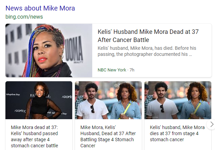
Task: Open the third card's couple photo thumbnail
Action: [178, 100]
